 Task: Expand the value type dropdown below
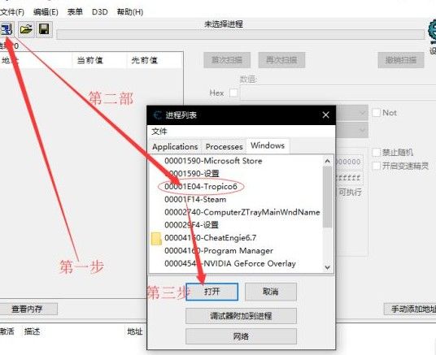(352, 130)
